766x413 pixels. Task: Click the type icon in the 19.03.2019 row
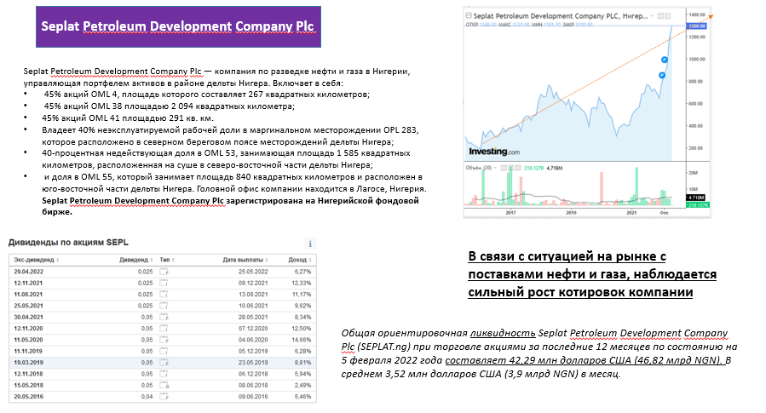(164, 362)
